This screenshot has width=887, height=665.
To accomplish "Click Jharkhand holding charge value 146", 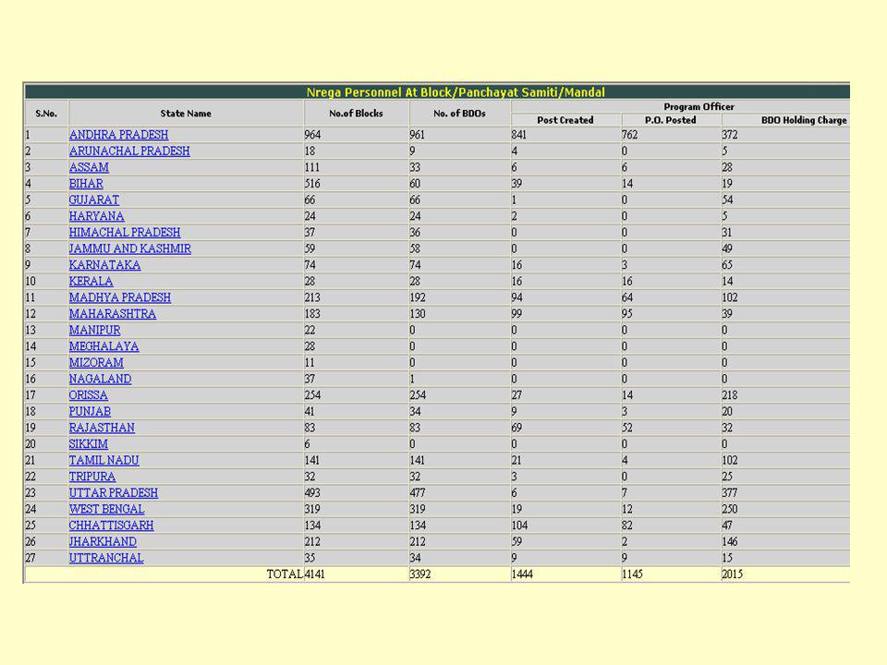I will 730,542.
